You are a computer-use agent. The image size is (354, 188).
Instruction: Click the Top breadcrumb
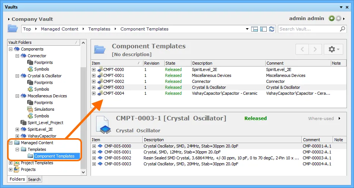tap(27, 29)
